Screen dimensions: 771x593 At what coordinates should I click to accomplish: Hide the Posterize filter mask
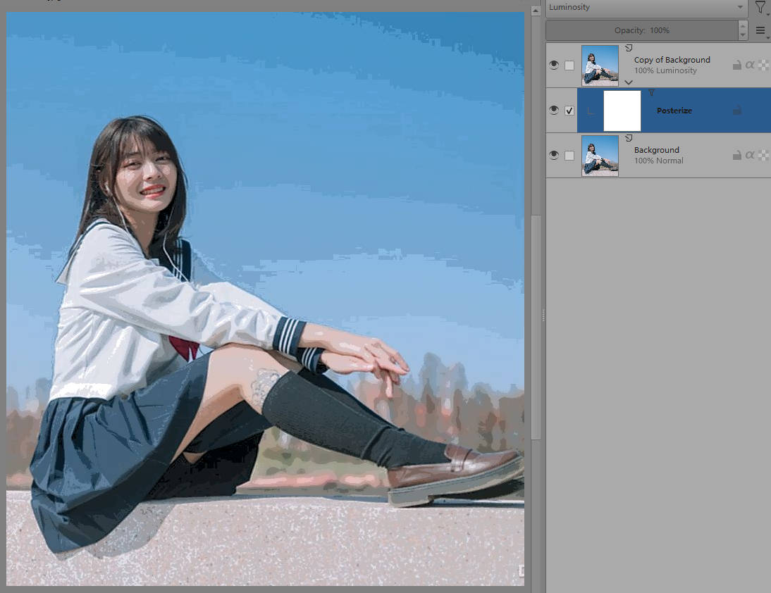(x=555, y=111)
